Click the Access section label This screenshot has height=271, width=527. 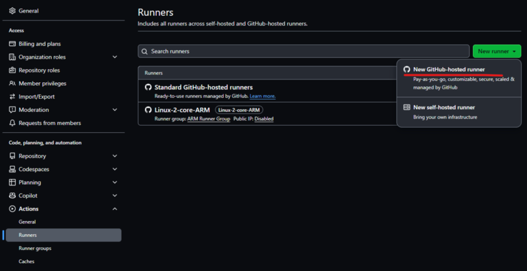tap(16, 30)
